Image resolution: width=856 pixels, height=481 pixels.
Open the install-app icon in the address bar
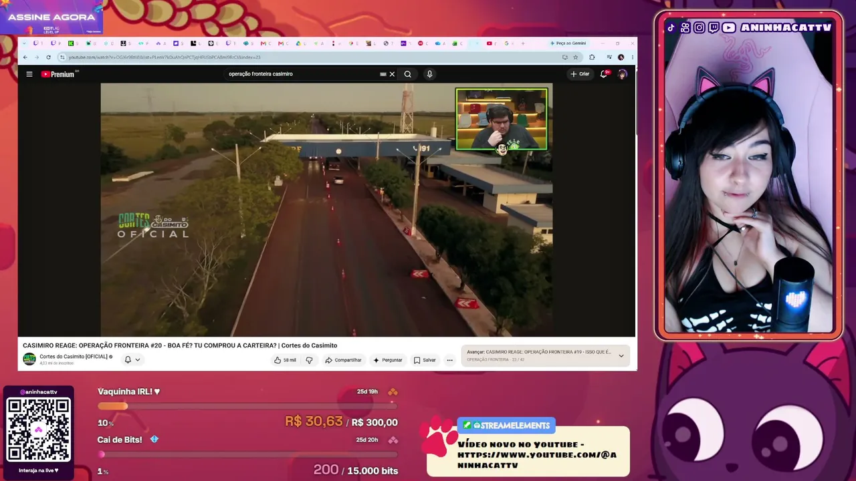(x=565, y=57)
